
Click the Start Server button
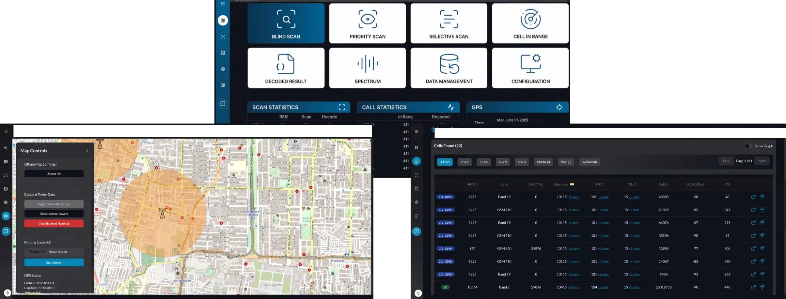[54, 262]
